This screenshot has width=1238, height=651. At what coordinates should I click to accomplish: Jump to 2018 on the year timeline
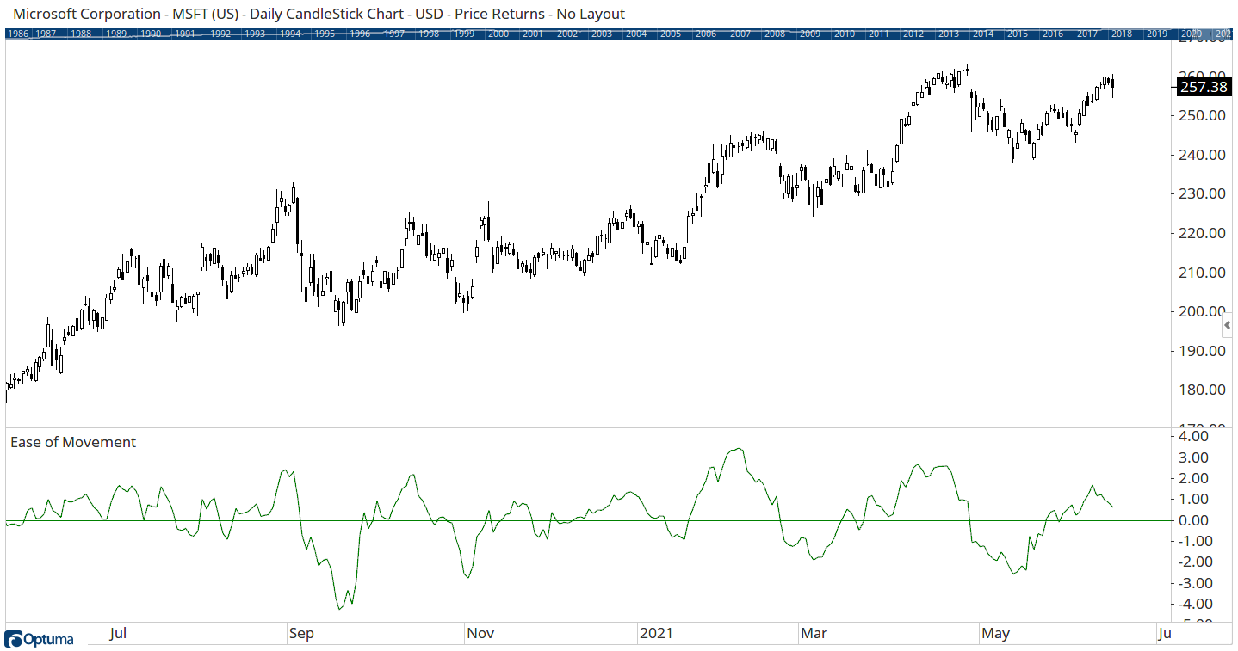tap(1122, 34)
